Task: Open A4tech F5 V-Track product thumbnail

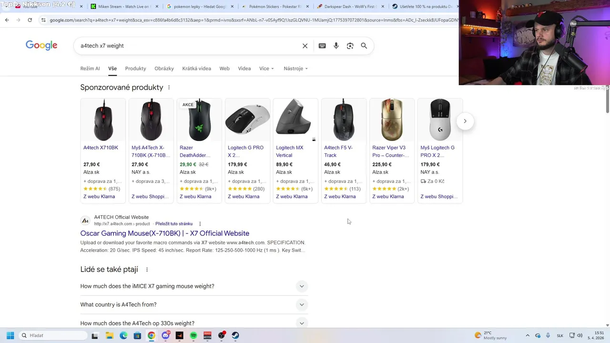Action: tap(344, 120)
